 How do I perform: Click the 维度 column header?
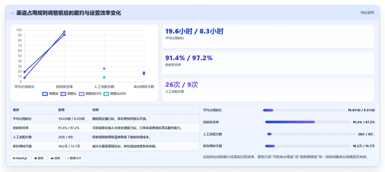point(16,110)
